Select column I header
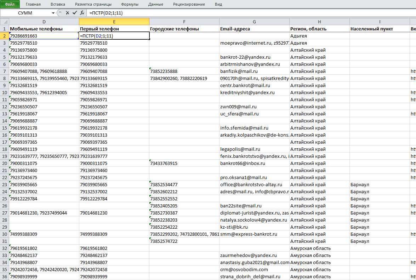 coord(380,22)
